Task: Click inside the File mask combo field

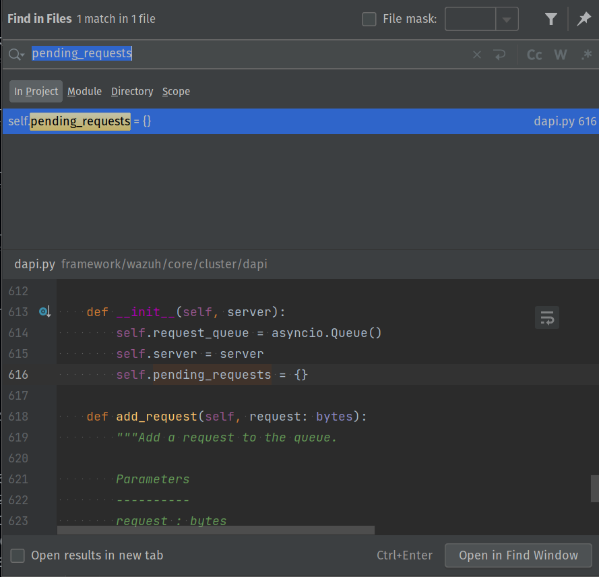Action: tap(470, 19)
